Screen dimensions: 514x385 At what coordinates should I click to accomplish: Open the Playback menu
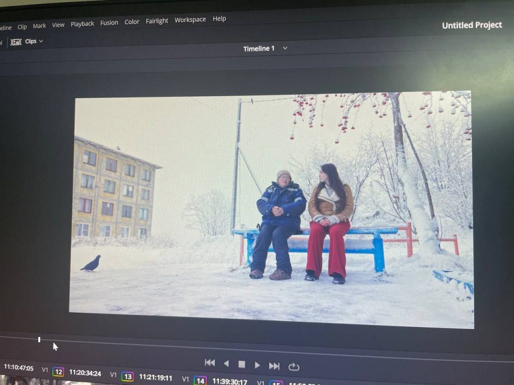[x=82, y=24]
